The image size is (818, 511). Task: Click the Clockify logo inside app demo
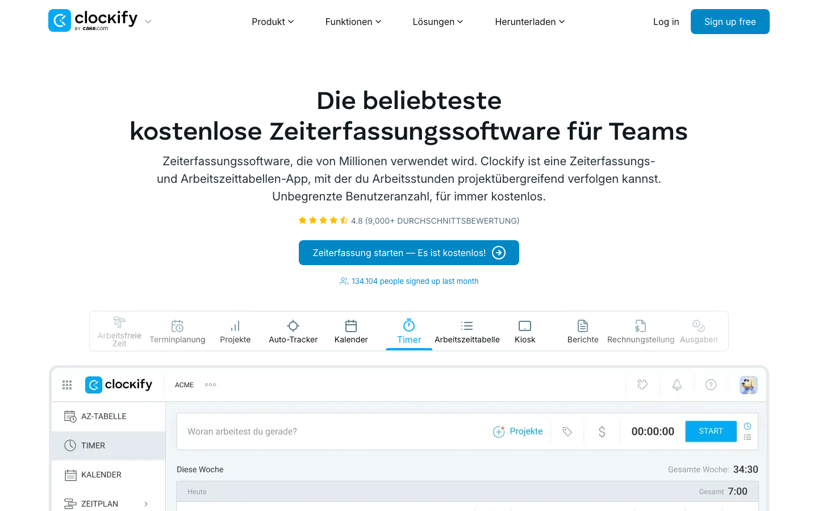tap(119, 384)
